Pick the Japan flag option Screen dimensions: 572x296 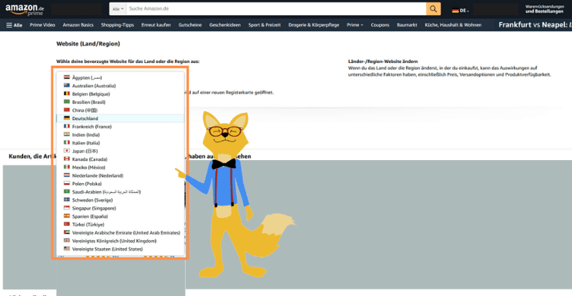pyautogui.click(x=66, y=151)
